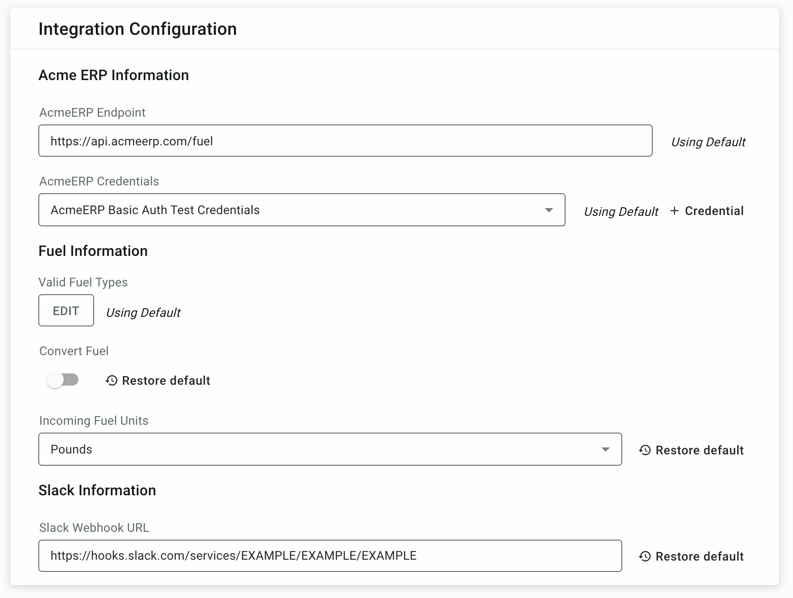This screenshot has width=793, height=598.
Task: Open the Incoming Fuel Units dropdown
Action: [x=330, y=449]
